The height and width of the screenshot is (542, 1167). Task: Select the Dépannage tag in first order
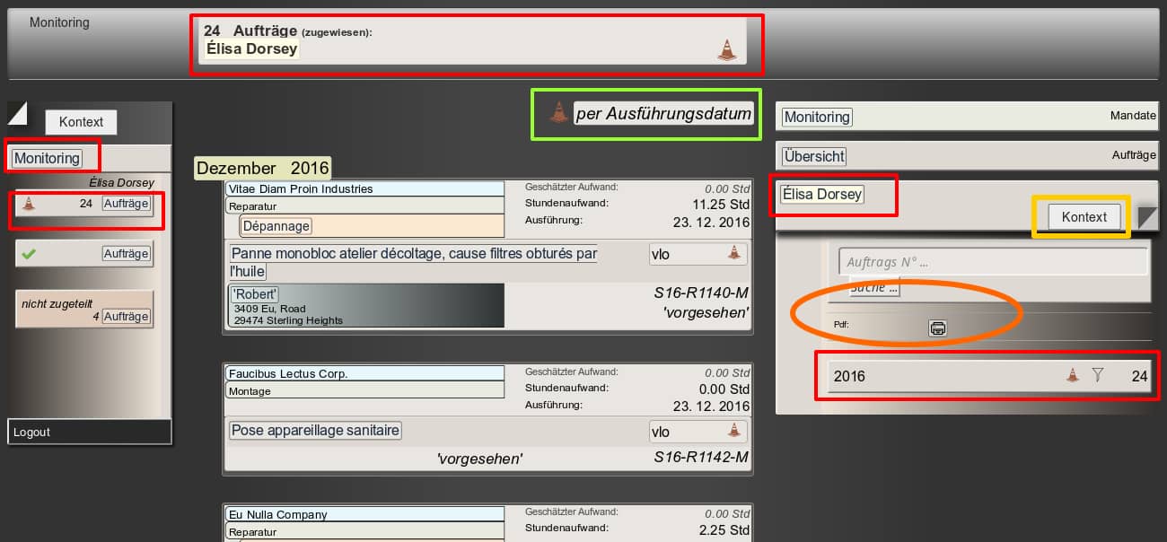point(276,226)
